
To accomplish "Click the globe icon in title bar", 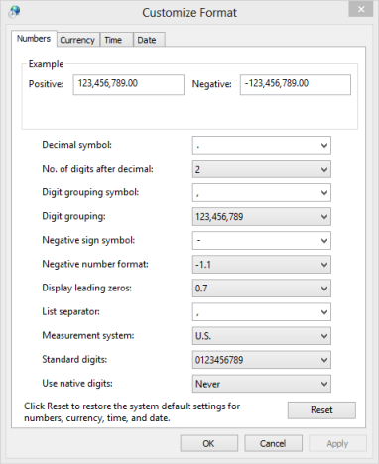I will [x=15, y=12].
